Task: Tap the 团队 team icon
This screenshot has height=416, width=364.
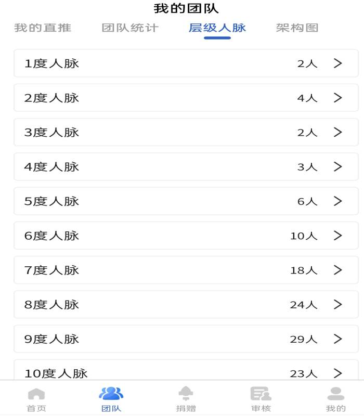Action: (111, 394)
